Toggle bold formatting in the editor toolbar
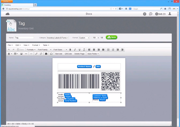180x127 pixels. pos(70,50)
